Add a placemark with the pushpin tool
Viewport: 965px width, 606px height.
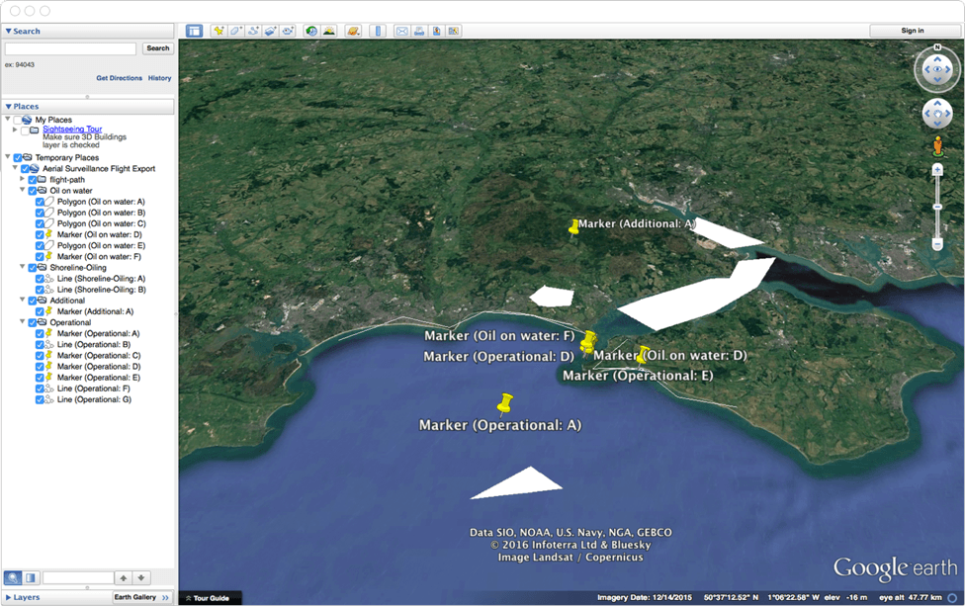tap(219, 31)
